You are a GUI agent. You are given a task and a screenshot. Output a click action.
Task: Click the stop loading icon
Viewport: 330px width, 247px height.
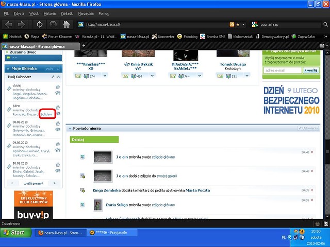[53, 25]
